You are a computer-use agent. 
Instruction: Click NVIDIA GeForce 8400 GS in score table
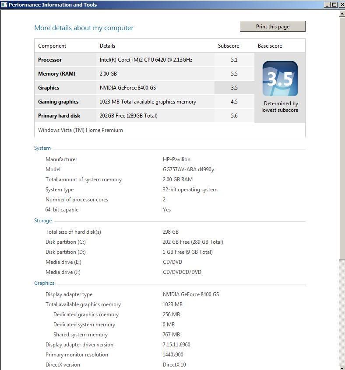pyautogui.click(x=128, y=87)
